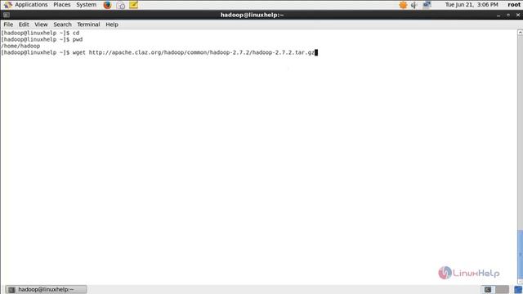Viewport: 523px width, 294px height.
Task: Click the wget URL command text
Action: (x=194, y=52)
